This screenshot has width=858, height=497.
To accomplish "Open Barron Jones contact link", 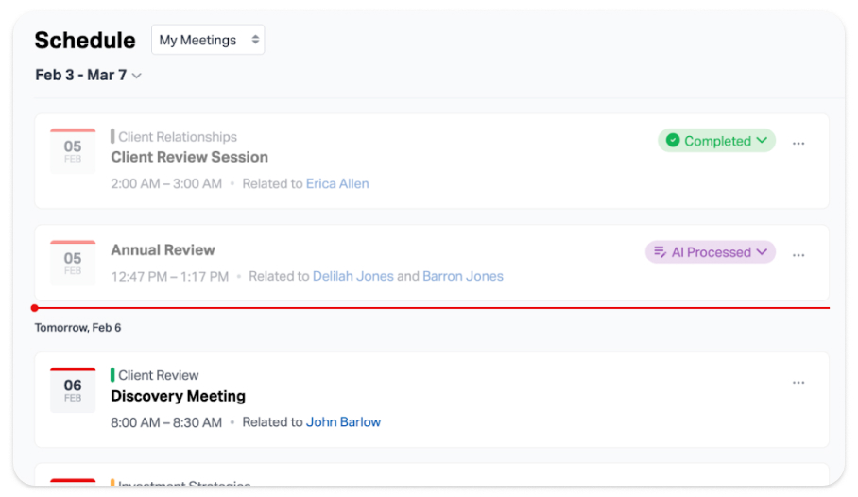I will coord(463,276).
